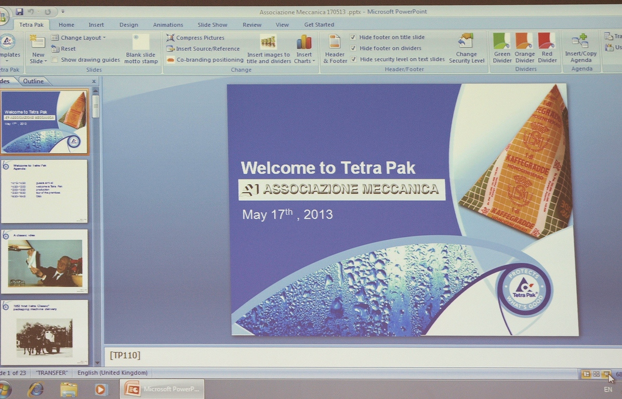Screen dimensions: 622x399
Task: Insert a Green Divider
Action: point(502,48)
